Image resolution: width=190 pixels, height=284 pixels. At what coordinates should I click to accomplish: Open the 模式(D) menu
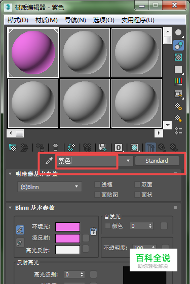[x=18, y=20]
